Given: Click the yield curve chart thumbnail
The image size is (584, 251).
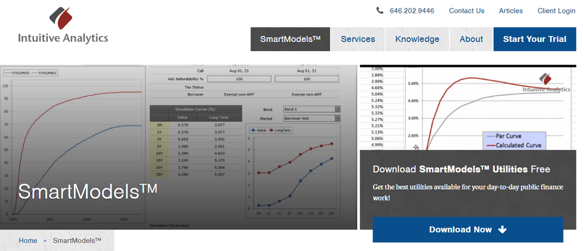Looking at the screenshot, I should tap(468, 108).
